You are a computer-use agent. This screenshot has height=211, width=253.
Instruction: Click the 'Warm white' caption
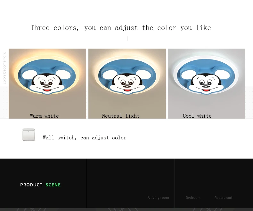pos(45,116)
